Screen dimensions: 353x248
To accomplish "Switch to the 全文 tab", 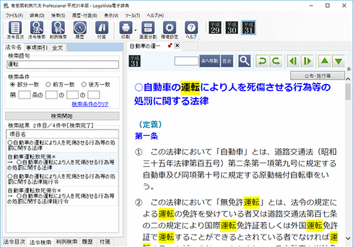I will click(57, 47).
